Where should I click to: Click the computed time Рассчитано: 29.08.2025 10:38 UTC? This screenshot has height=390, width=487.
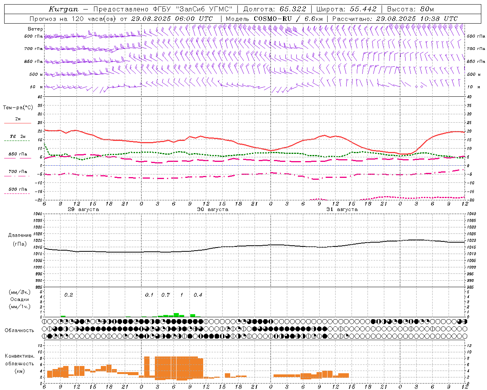point(395,19)
